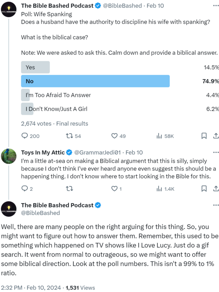Open replies on the poll tweet (200)

30,136
